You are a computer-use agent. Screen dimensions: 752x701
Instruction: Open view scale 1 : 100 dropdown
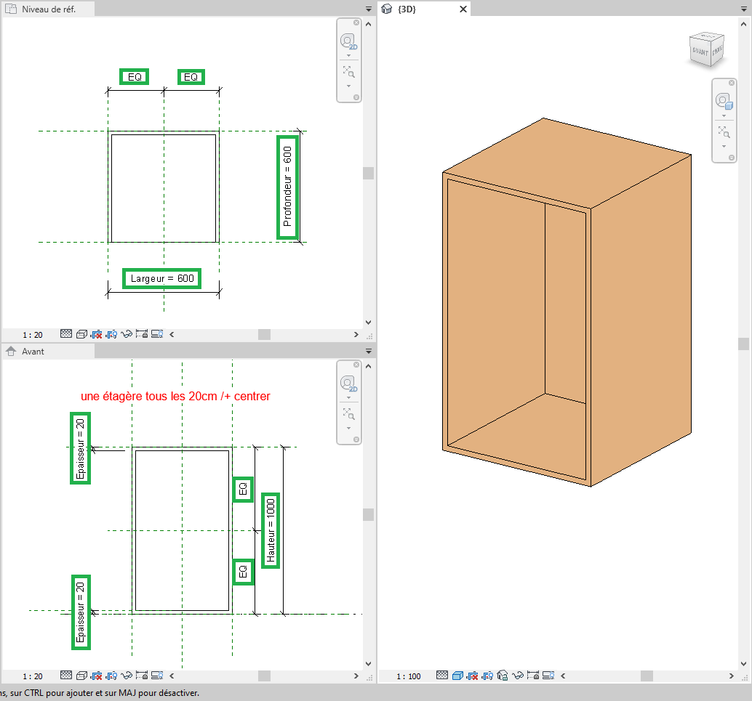409,676
